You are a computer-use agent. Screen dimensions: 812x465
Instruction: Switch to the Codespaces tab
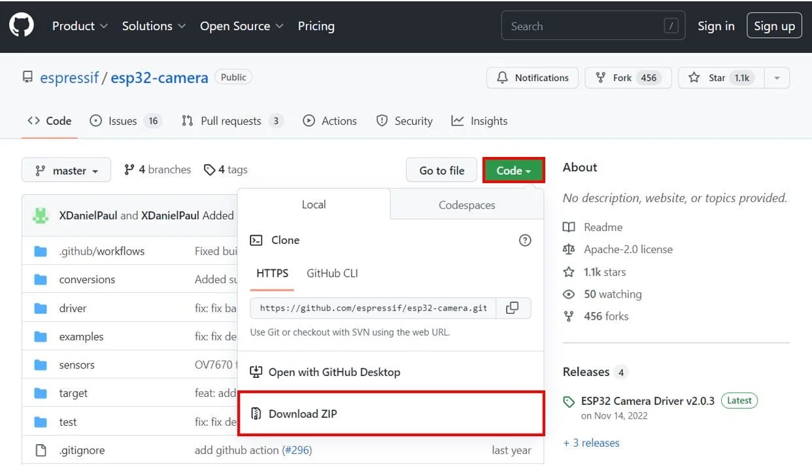[x=467, y=205]
